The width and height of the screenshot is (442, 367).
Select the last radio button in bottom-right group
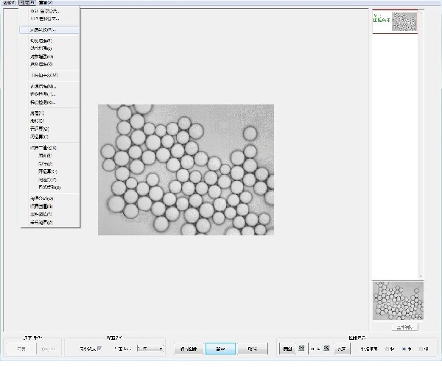pos(420,348)
